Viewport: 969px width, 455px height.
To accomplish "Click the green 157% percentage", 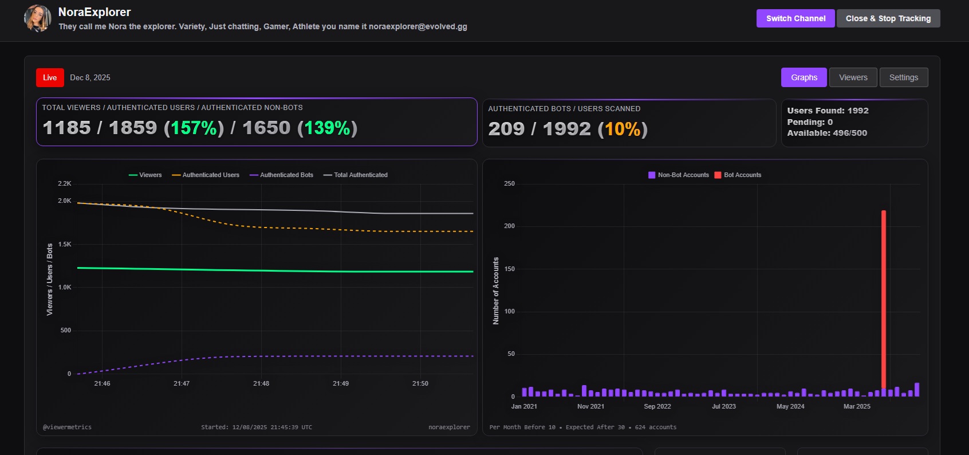I will pyautogui.click(x=194, y=128).
